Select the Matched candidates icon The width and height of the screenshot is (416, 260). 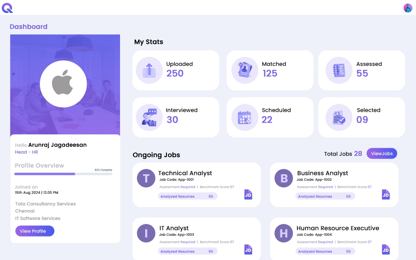tap(244, 69)
